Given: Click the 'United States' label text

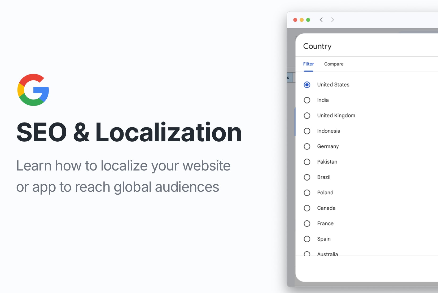Looking at the screenshot, I should 333,85.
